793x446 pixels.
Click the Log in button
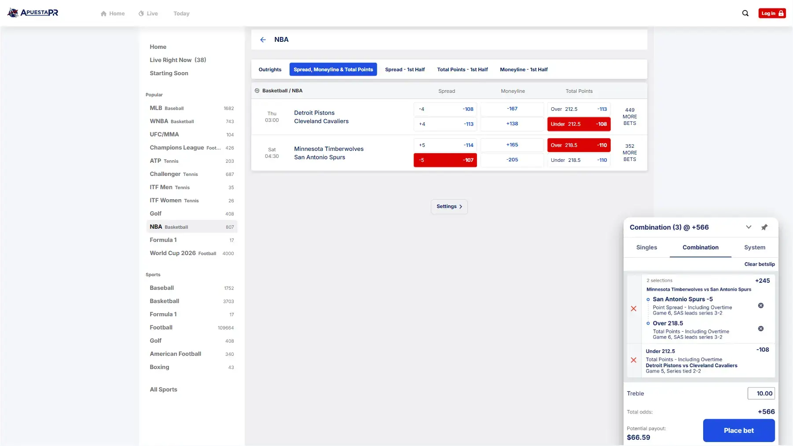click(772, 13)
